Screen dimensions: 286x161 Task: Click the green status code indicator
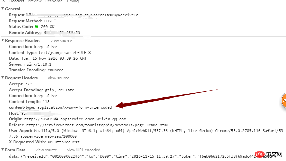pos(37,26)
